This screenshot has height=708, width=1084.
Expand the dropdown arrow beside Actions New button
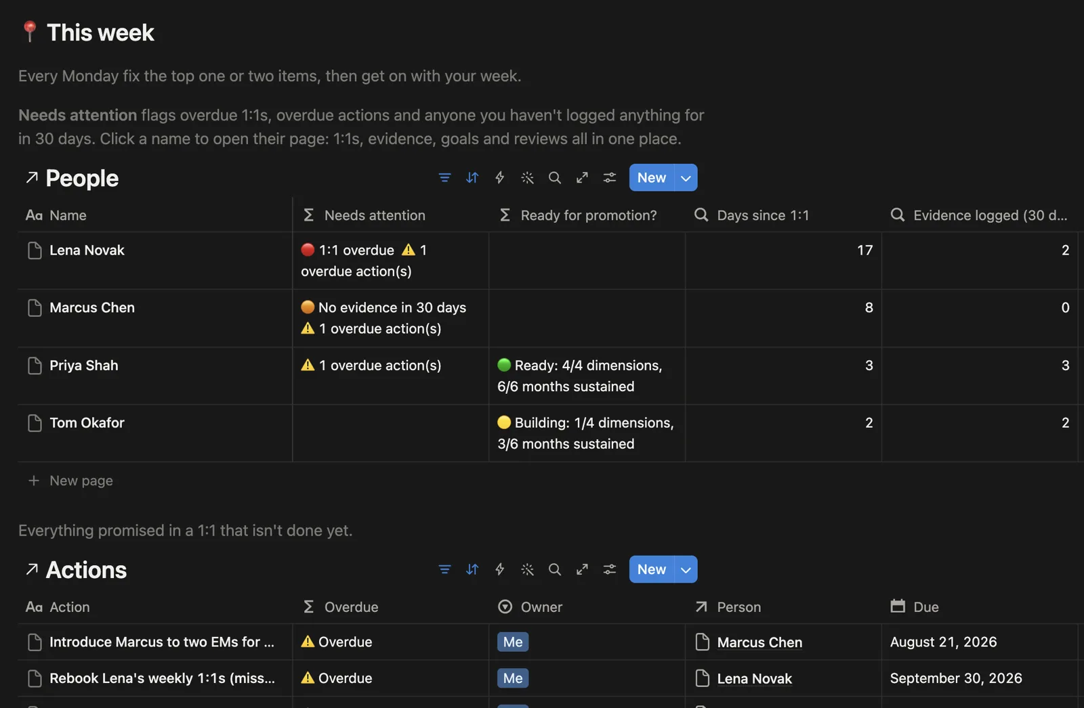pos(686,569)
